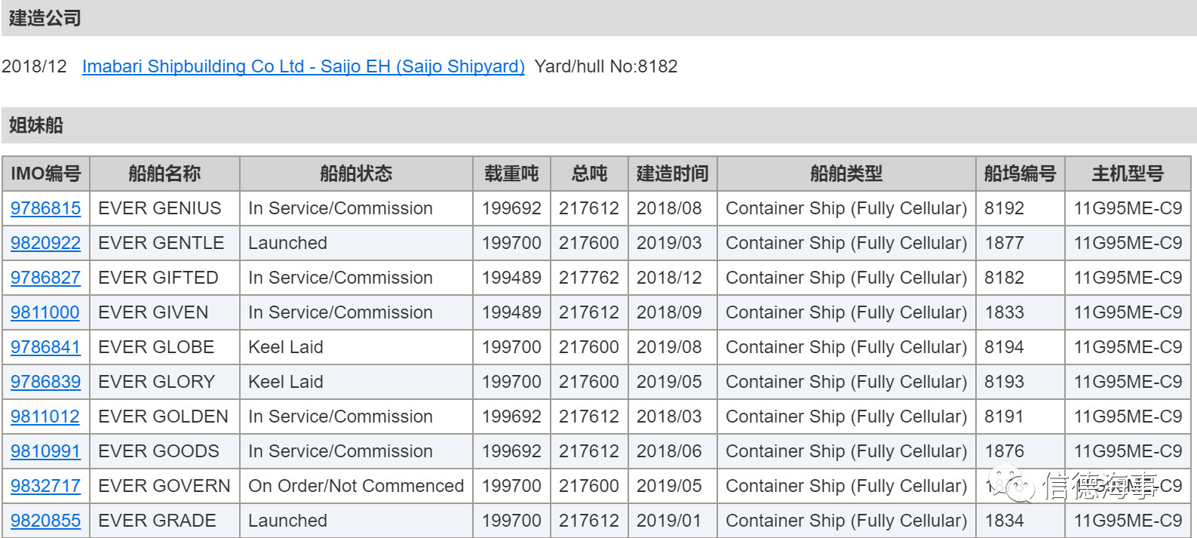The image size is (1197, 538).
Task: Open IMO number 9820855 link
Action: (45, 521)
